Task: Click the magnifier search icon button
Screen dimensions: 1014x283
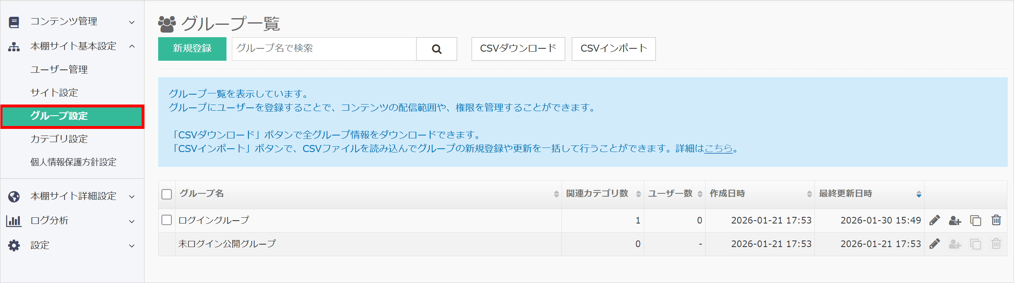Action: (436, 49)
